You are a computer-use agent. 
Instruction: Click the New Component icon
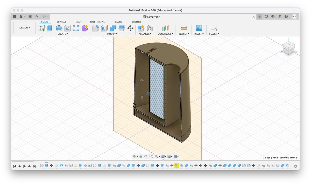coord(141,28)
